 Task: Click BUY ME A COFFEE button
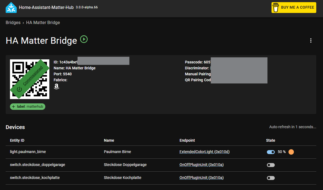click(294, 8)
